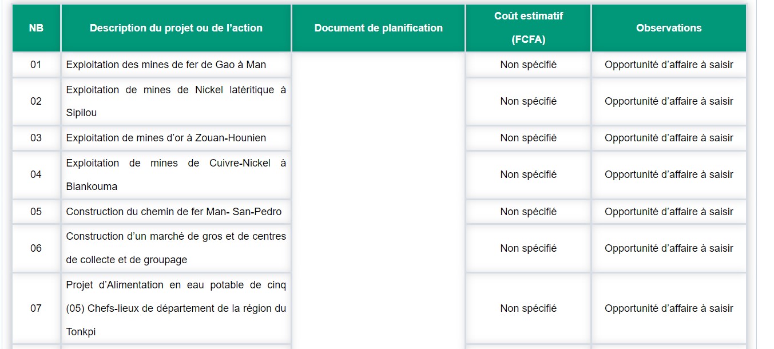Click row number 06 cell
This screenshot has width=774, height=349.
click(x=36, y=248)
